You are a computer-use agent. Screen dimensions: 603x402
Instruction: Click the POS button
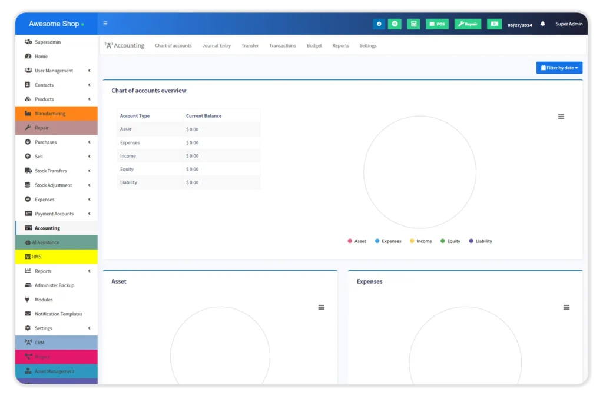pos(437,24)
